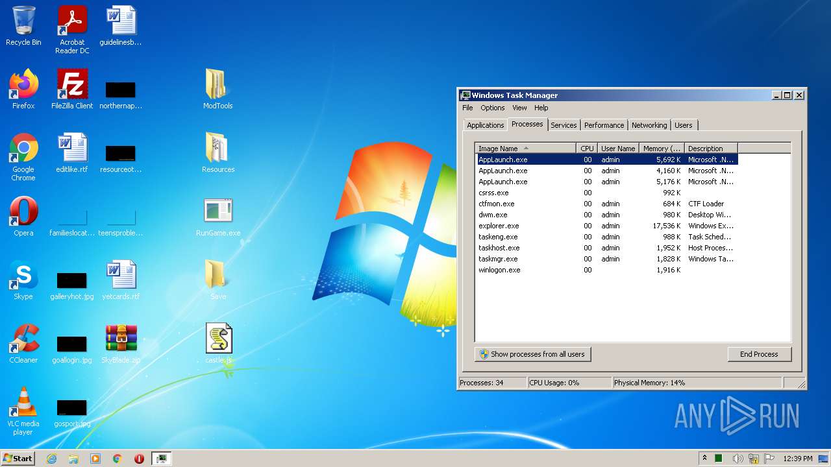Select gosport.jpg image file

point(72,413)
